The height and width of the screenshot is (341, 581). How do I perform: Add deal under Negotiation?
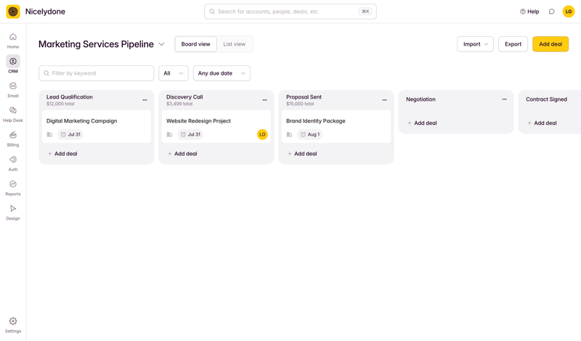pyautogui.click(x=422, y=123)
